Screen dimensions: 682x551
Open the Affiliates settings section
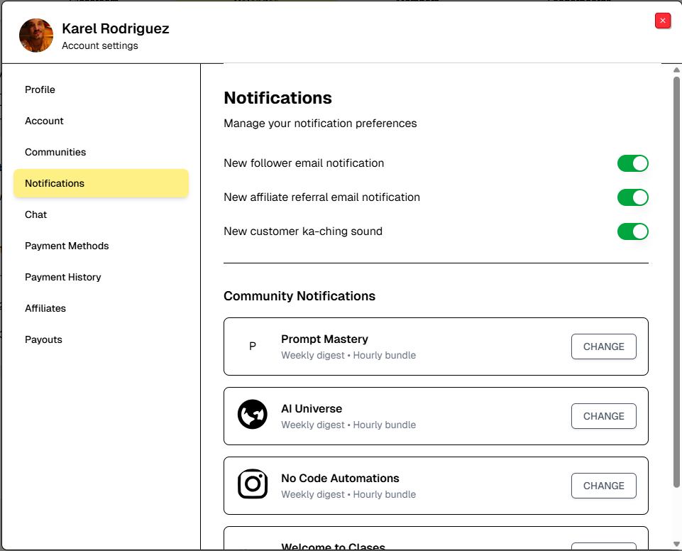(x=45, y=308)
